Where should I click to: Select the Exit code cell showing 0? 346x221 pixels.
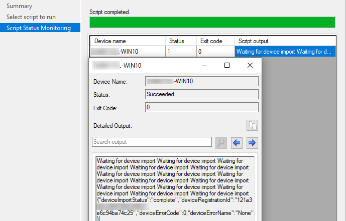point(215,52)
